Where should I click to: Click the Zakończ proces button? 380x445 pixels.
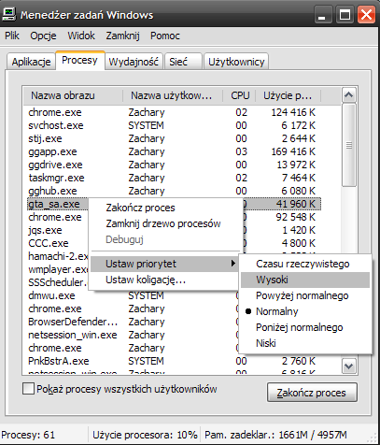tap(312, 393)
